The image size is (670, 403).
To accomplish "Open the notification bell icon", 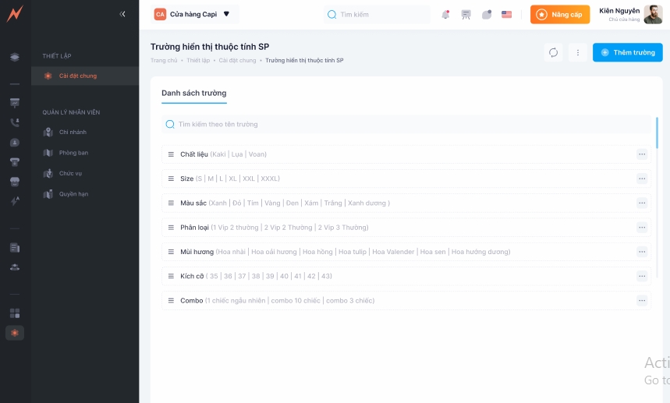I will (x=445, y=14).
